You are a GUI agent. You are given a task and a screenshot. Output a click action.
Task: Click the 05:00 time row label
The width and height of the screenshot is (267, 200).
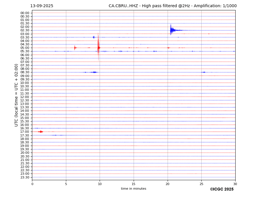coord(25,48)
